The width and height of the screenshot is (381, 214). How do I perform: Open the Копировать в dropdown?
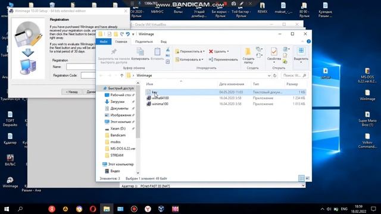coord(189,59)
